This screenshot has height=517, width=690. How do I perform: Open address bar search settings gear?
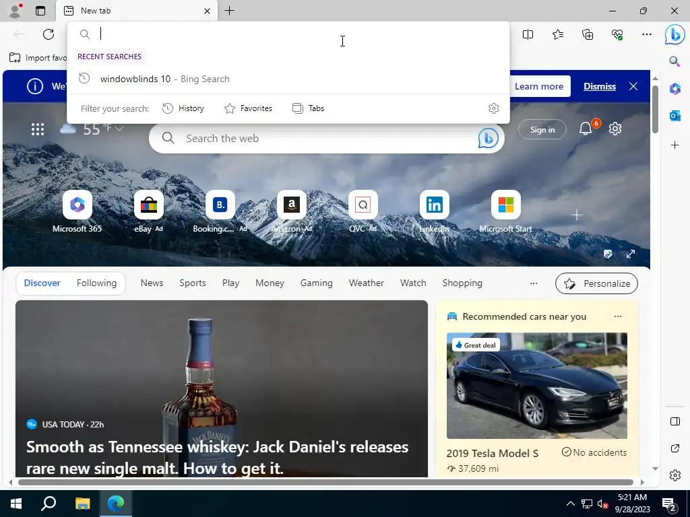pyautogui.click(x=494, y=108)
